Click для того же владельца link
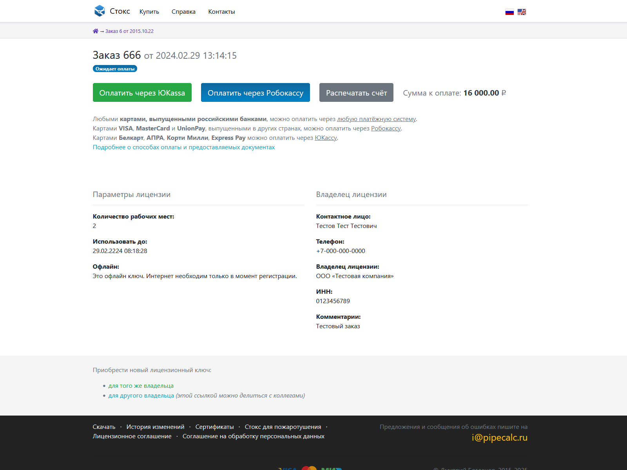Viewport: 627px width, 470px height. (141, 386)
